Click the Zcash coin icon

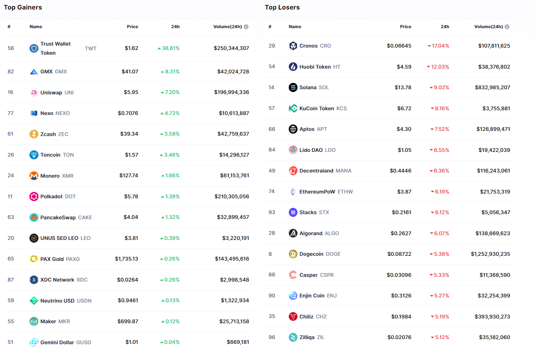tap(34, 134)
